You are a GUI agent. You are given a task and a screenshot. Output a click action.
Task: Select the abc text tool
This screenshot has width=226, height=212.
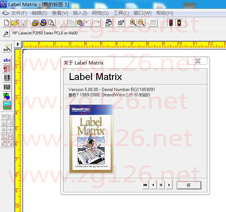7,60
